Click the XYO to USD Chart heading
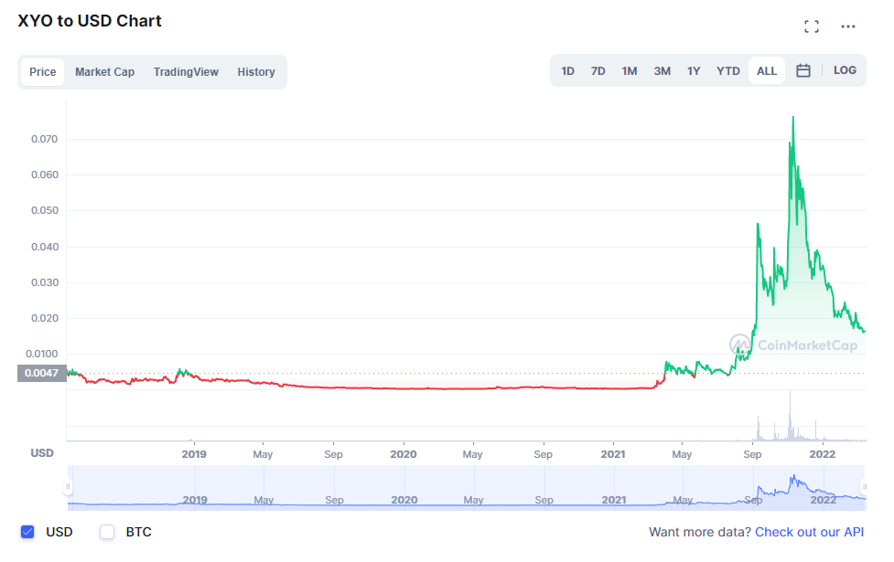This screenshot has height=562, width=894. (x=90, y=21)
